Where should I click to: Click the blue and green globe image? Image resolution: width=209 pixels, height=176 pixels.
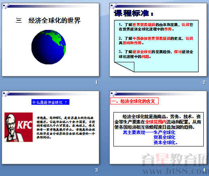(x=48, y=47)
